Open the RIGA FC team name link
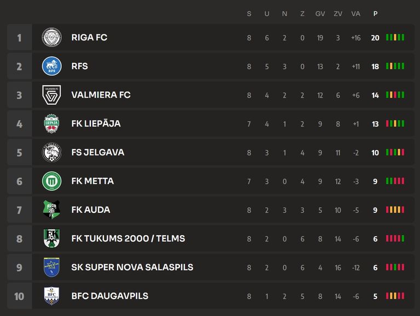 (89, 38)
